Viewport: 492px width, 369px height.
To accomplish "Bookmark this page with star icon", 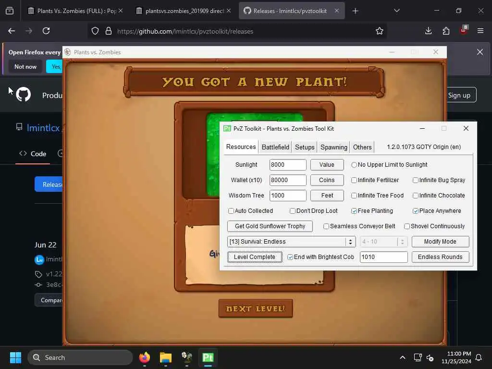I will pyautogui.click(x=380, y=31).
